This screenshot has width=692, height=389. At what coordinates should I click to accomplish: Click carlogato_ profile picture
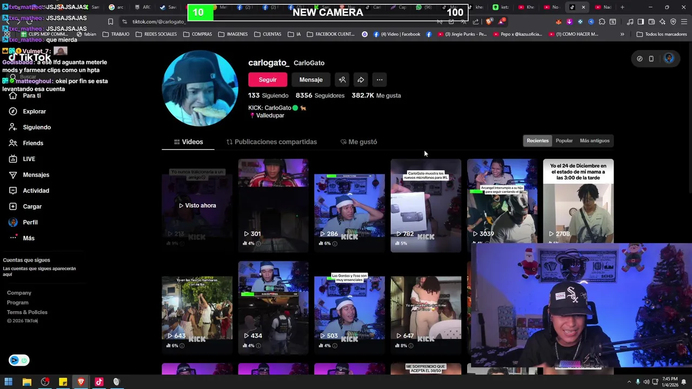(x=200, y=89)
